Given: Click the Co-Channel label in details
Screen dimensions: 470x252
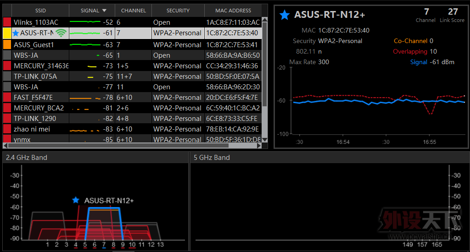Looking at the screenshot, I should (x=410, y=41).
